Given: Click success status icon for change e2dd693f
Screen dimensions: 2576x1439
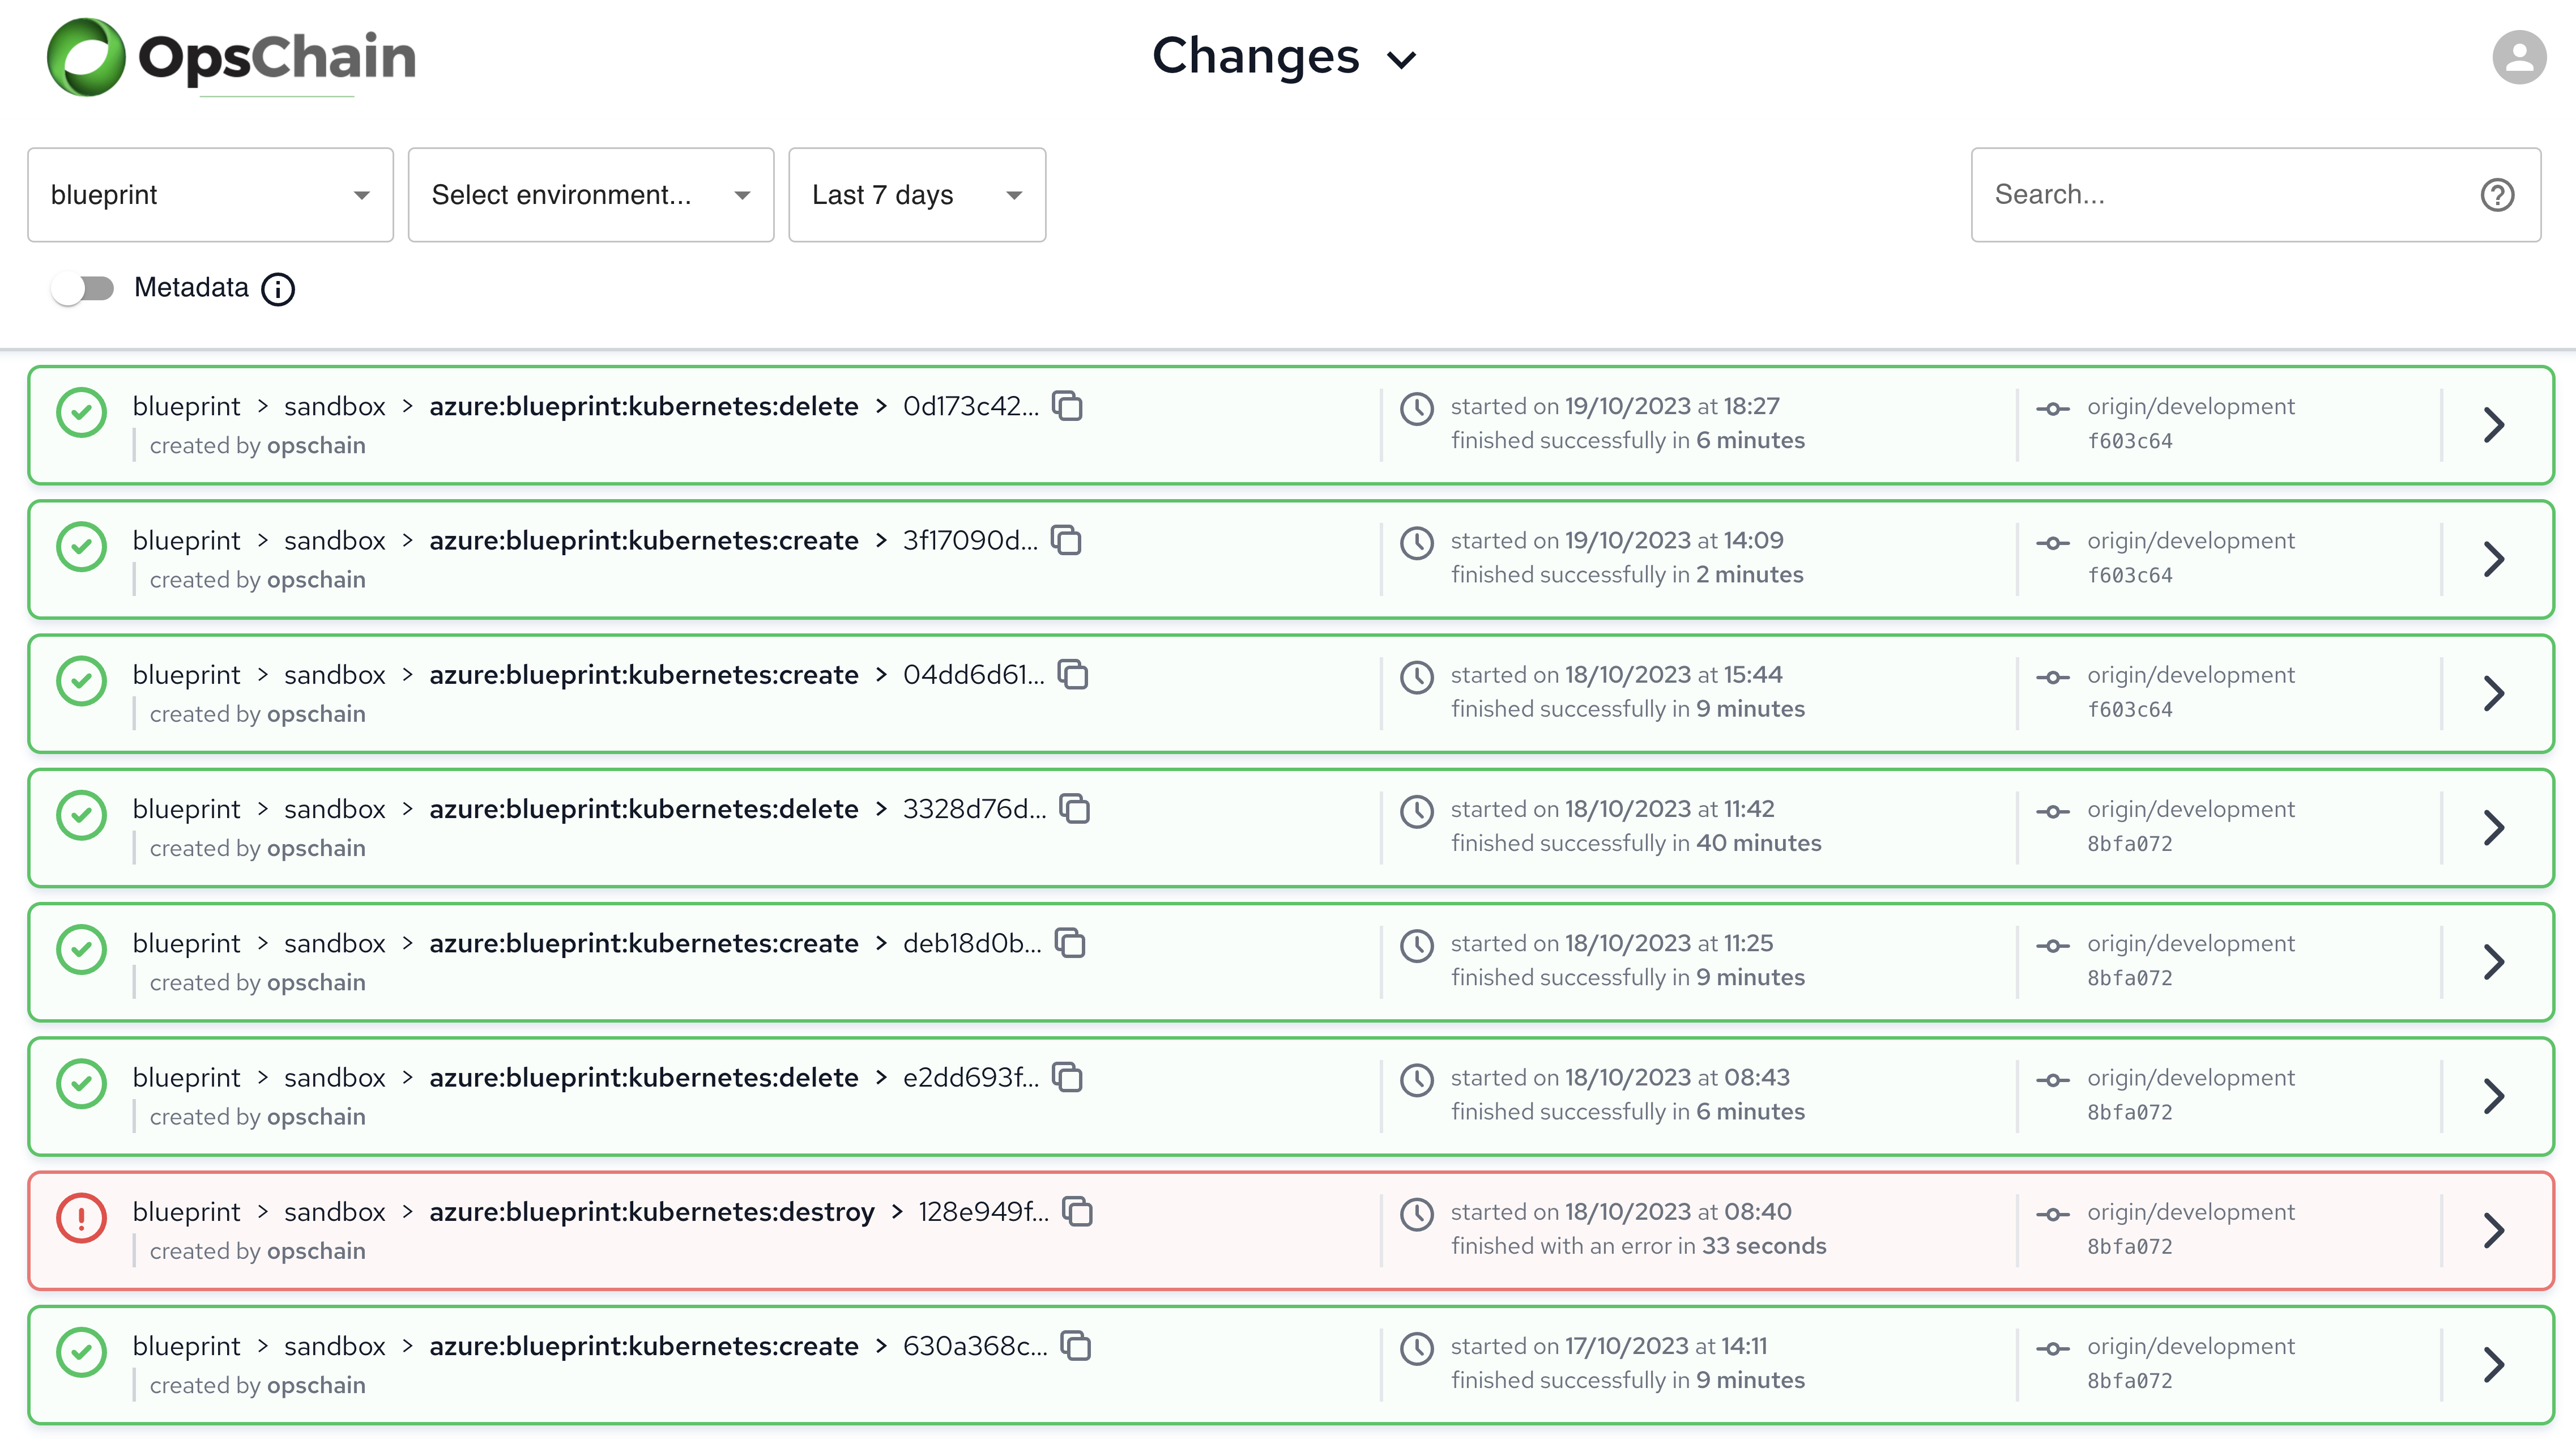Looking at the screenshot, I should coord(82,1084).
